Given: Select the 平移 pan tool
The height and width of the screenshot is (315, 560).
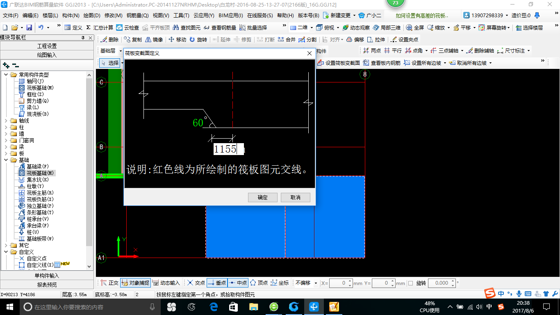Looking at the screenshot, I should [462, 27].
